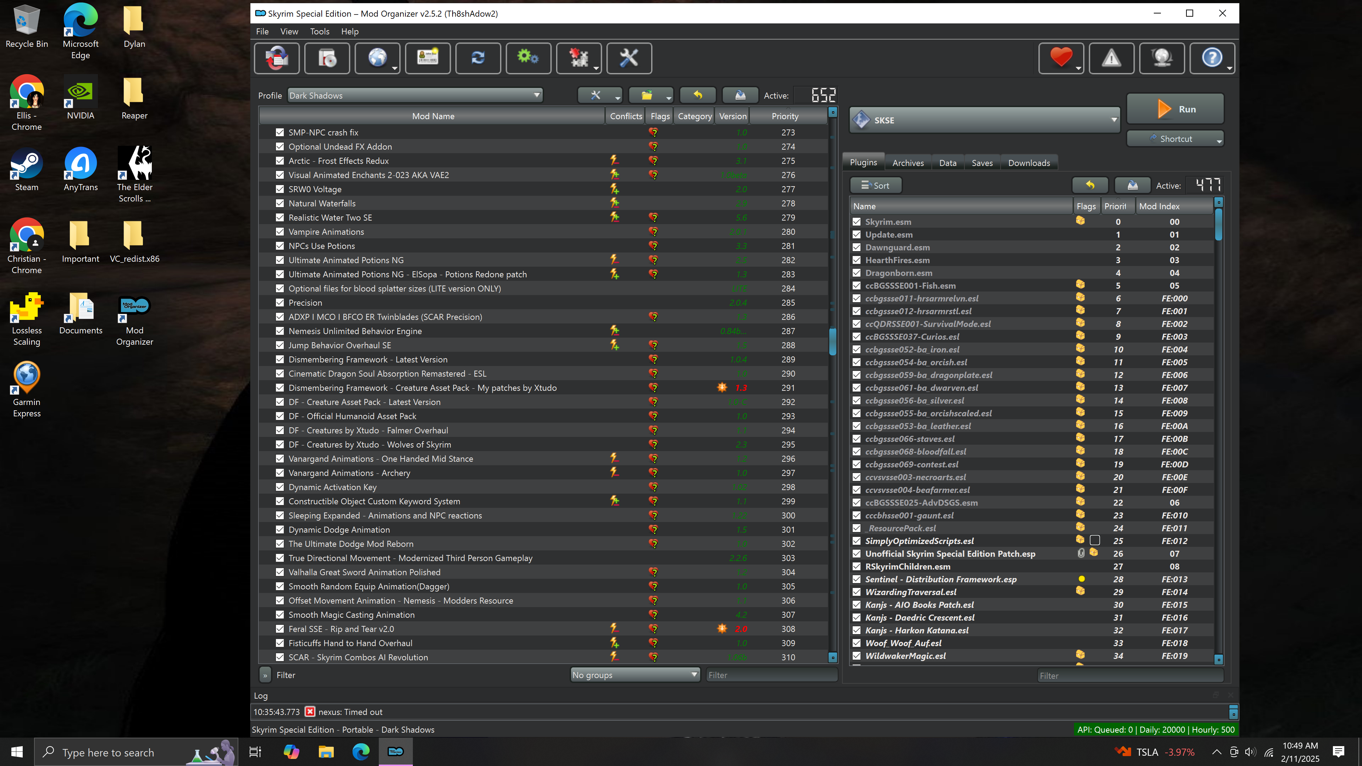1362x766 pixels.
Task: Open the No groups dropdown
Action: point(635,675)
